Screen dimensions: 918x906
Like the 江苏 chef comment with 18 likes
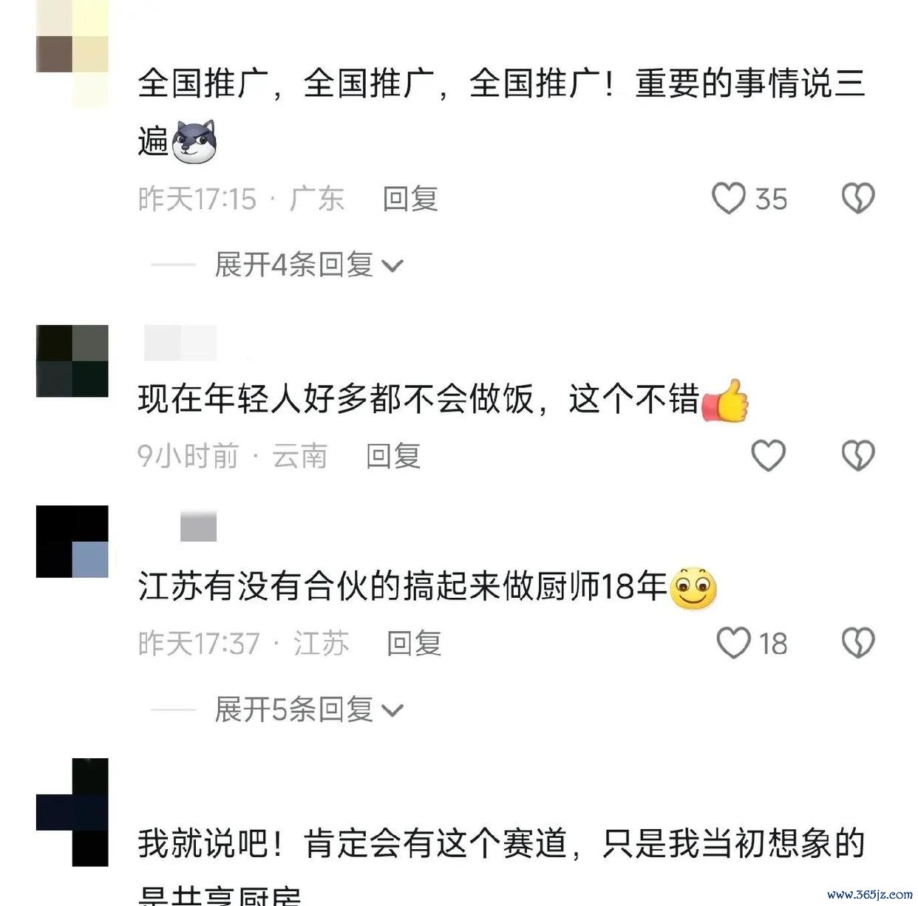tap(734, 642)
